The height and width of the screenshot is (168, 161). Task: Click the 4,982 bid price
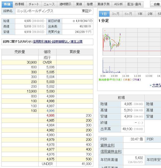(50, 130)
